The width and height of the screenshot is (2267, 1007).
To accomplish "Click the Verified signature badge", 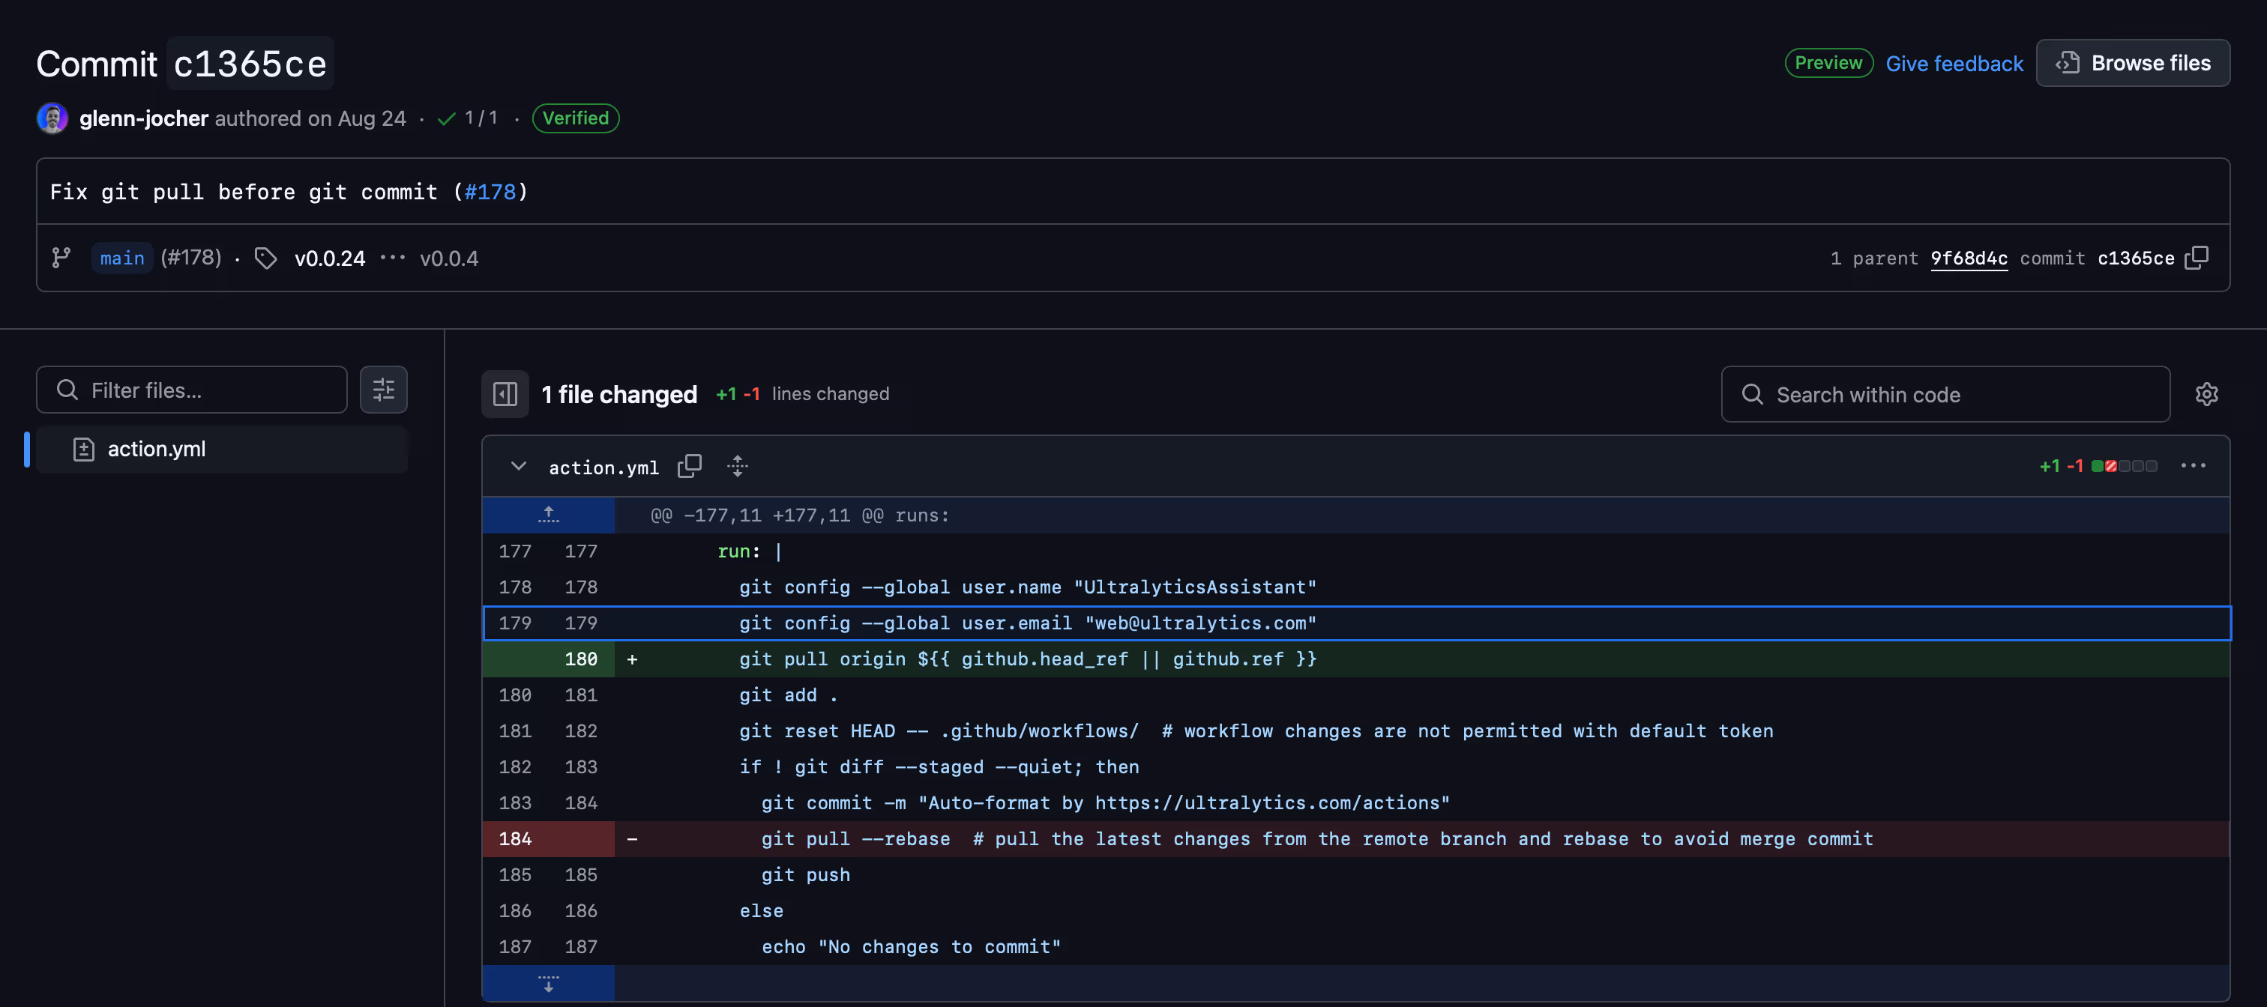I will 576,118.
